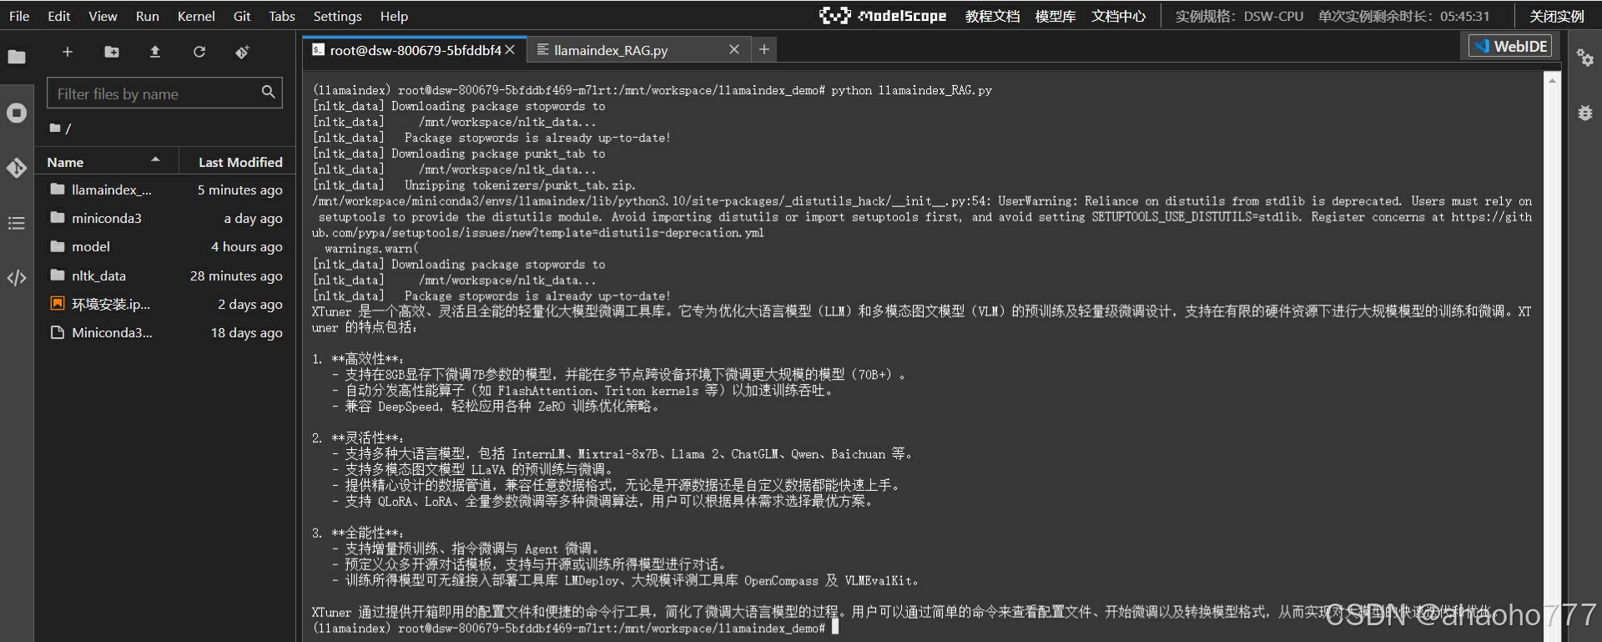
Task: Click the Git clone icon
Action: [242, 52]
